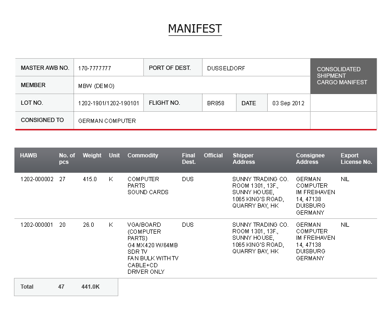This screenshot has width=392, height=318.
Task: Click the Commodity column header
Action: [x=143, y=156]
